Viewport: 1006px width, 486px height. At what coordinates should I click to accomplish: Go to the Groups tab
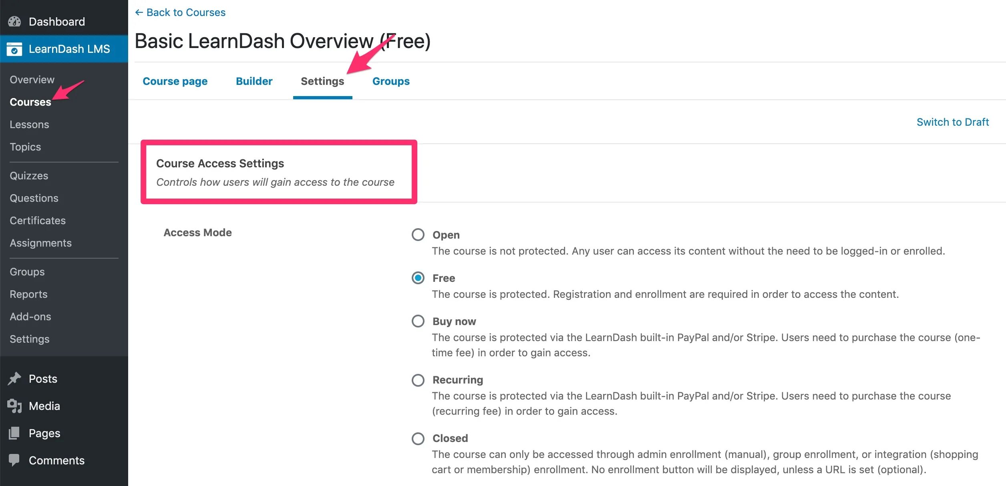coord(391,81)
